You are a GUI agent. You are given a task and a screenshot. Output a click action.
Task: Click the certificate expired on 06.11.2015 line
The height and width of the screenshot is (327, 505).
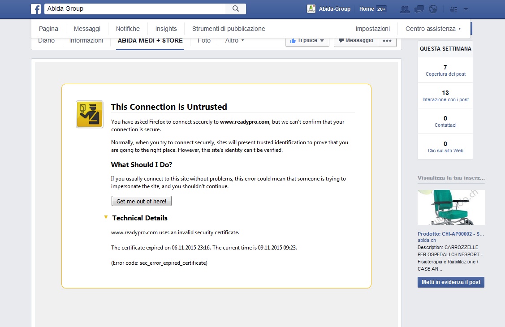pos(204,248)
